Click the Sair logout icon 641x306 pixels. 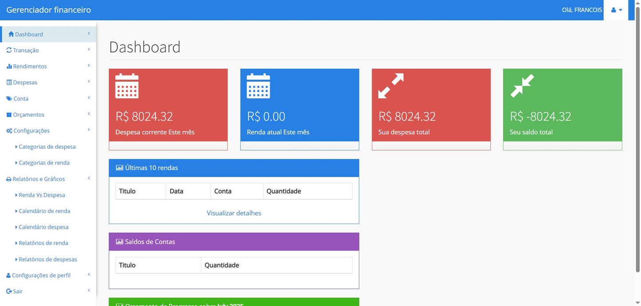pyautogui.click(x=10, y=291)
